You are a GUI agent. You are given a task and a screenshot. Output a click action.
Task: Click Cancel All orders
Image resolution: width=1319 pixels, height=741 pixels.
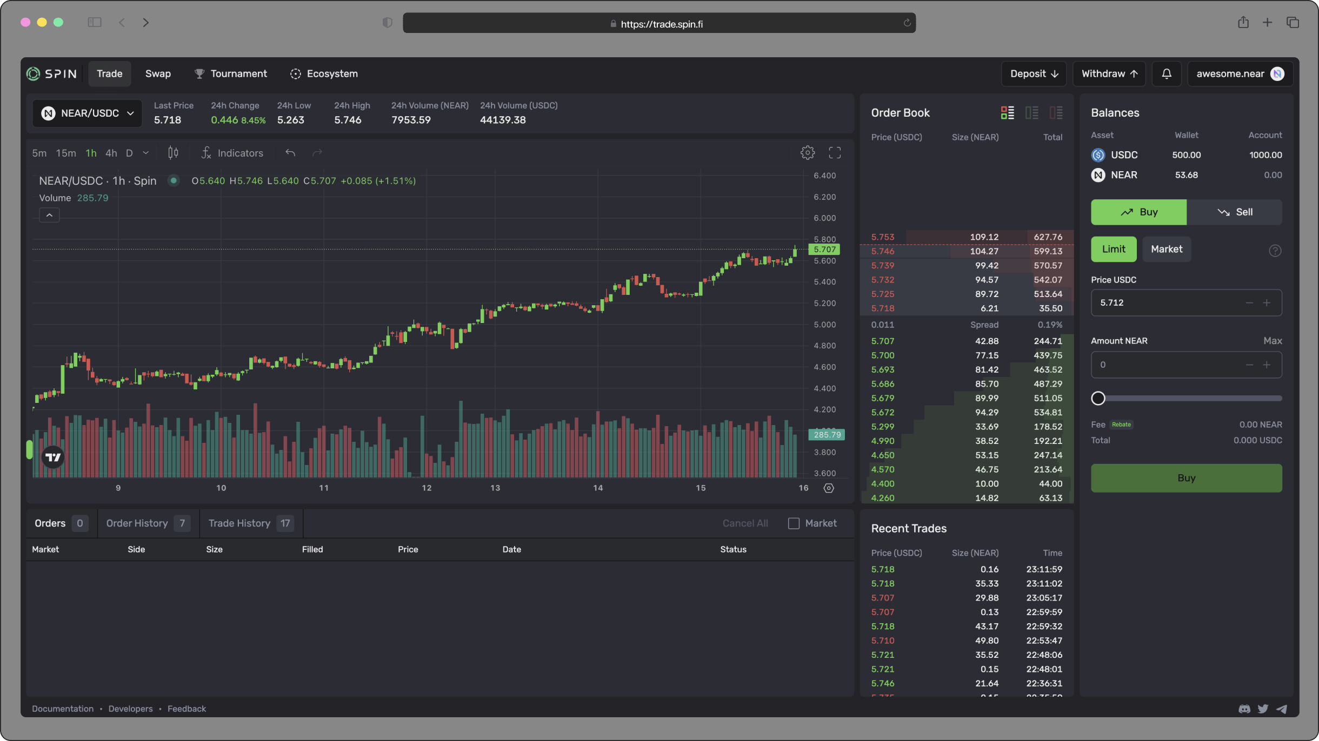coord(745,523)
